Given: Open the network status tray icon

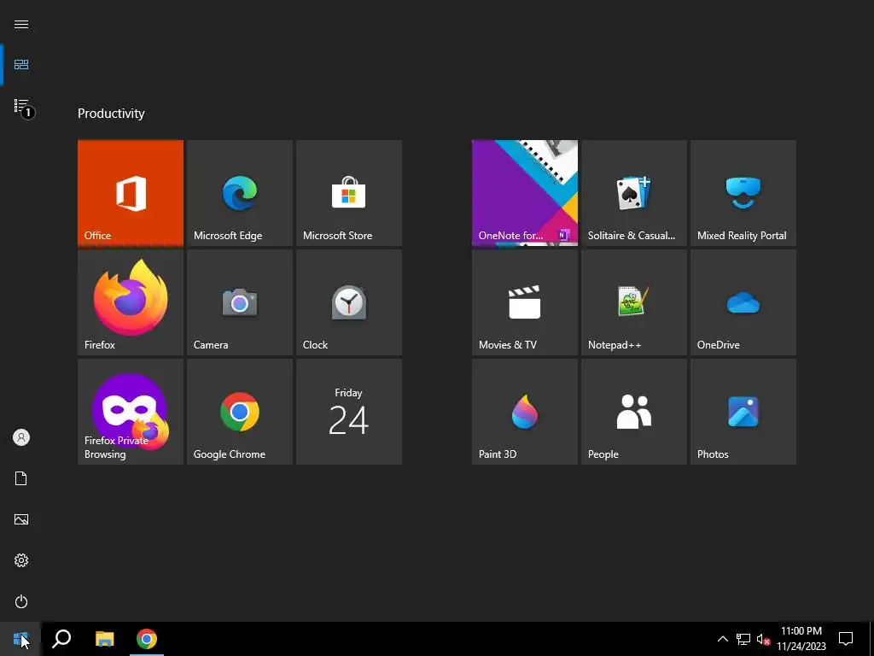Looking at the screenshot, I should click(743, 639).
